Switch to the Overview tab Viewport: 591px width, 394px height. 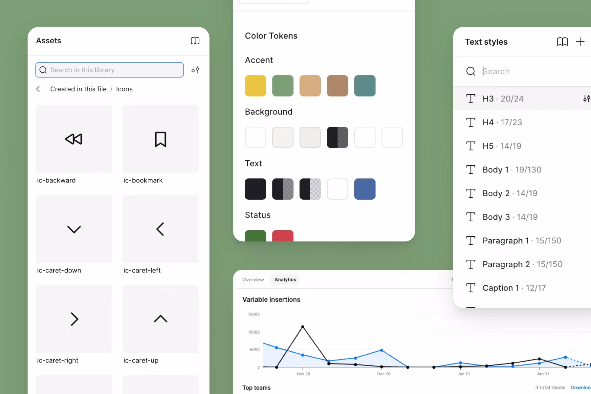pyautogui.click(x=253, y=280)
